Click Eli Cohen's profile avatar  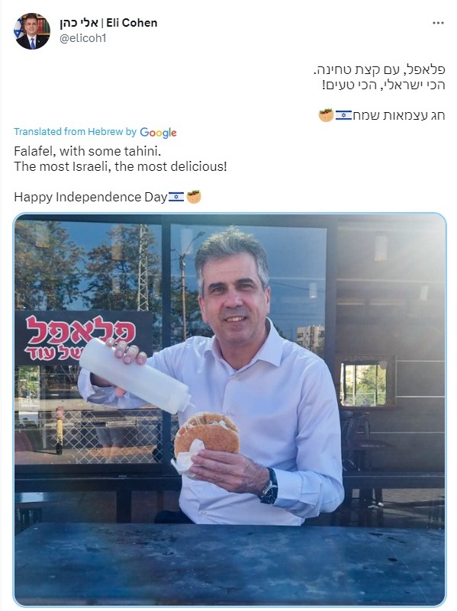click(32, 31)
